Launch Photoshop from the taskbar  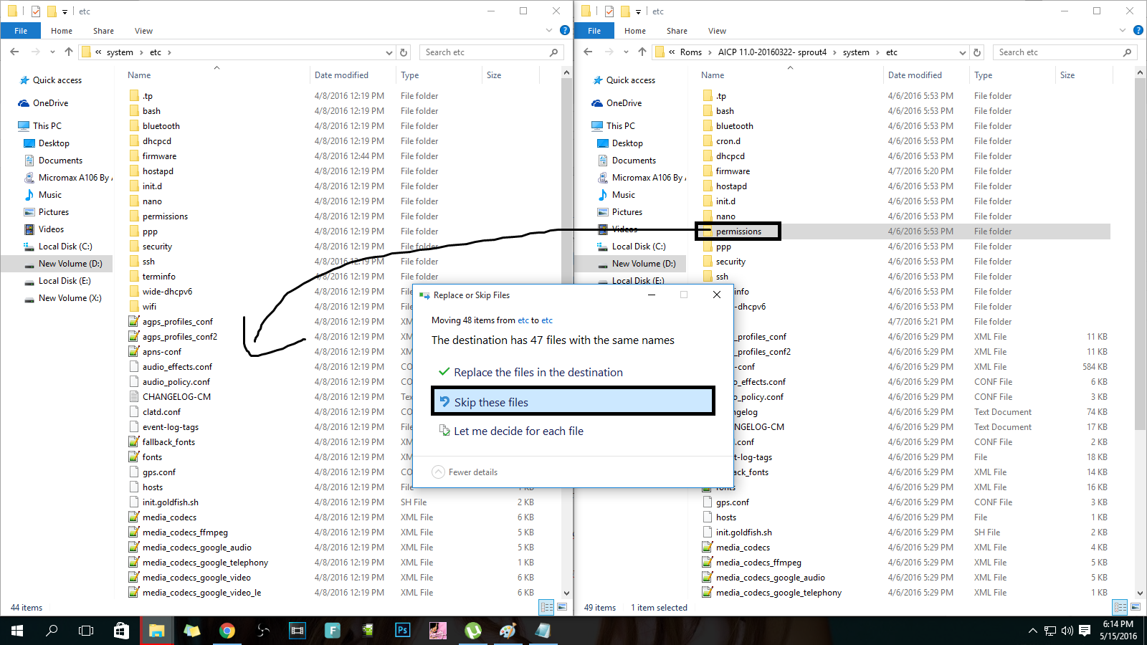[402, 631]
